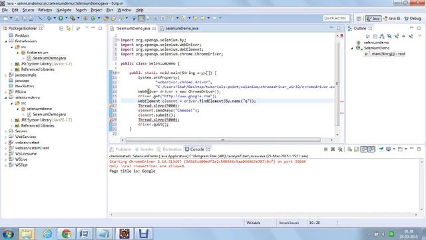This screenshot has width=426, height=240.
Task: Switch to Java EE perspective
Action: (x=391, y=19)
